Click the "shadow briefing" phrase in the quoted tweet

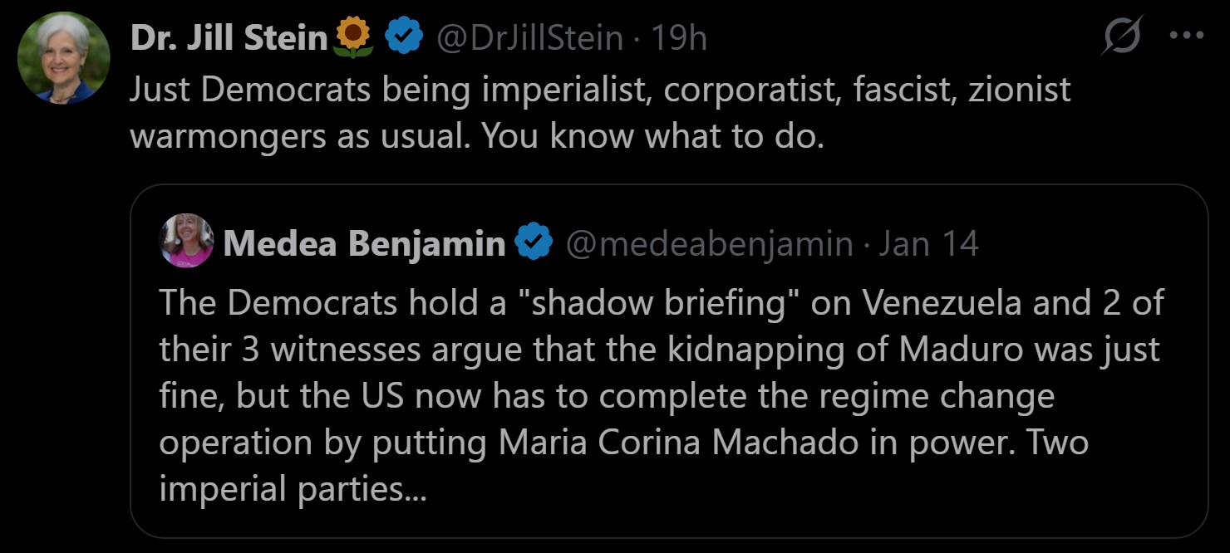point(658,304)
